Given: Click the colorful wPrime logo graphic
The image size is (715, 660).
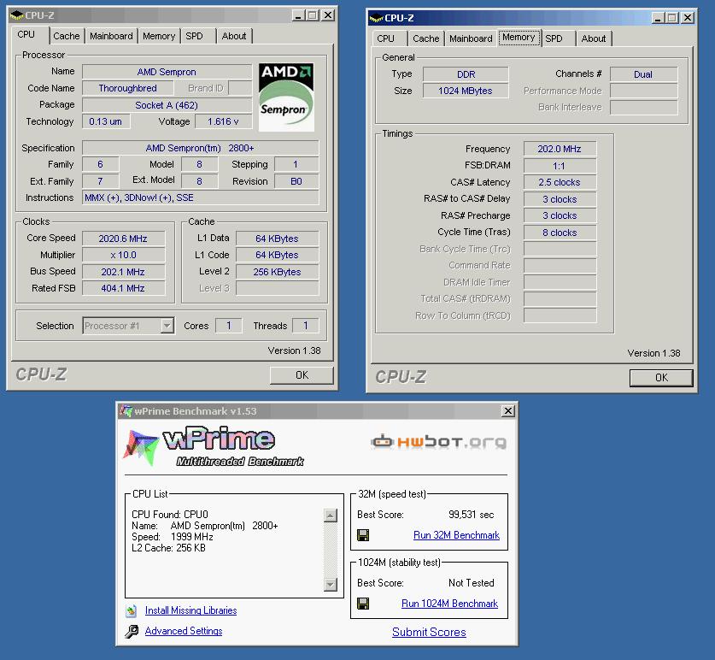Looking at the screenshot, I should point(141,447).
